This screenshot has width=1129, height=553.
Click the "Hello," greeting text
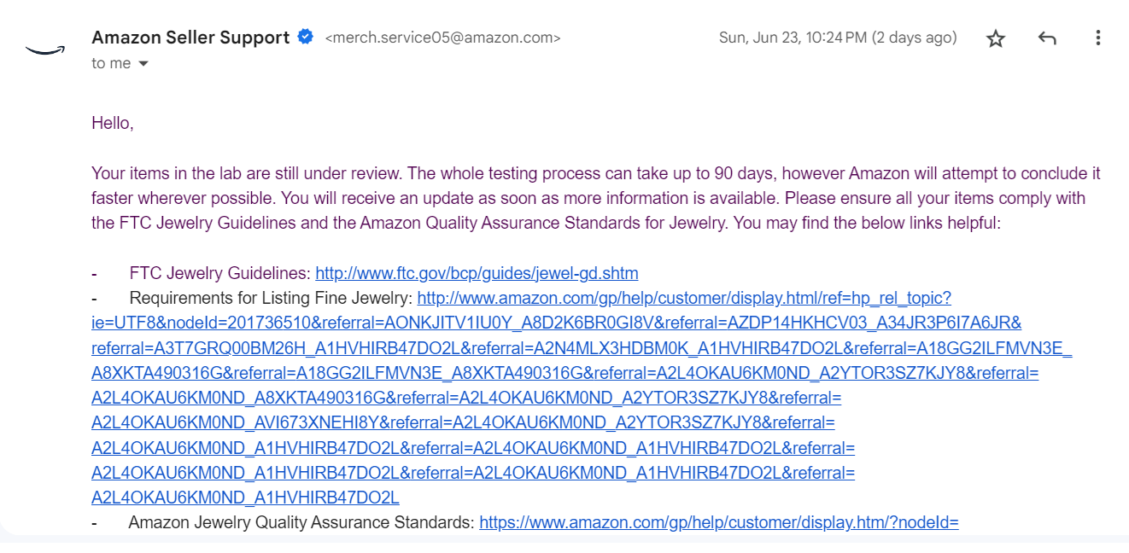113,124
